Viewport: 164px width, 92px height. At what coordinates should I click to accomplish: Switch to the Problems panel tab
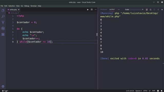[x=104, y=9]
